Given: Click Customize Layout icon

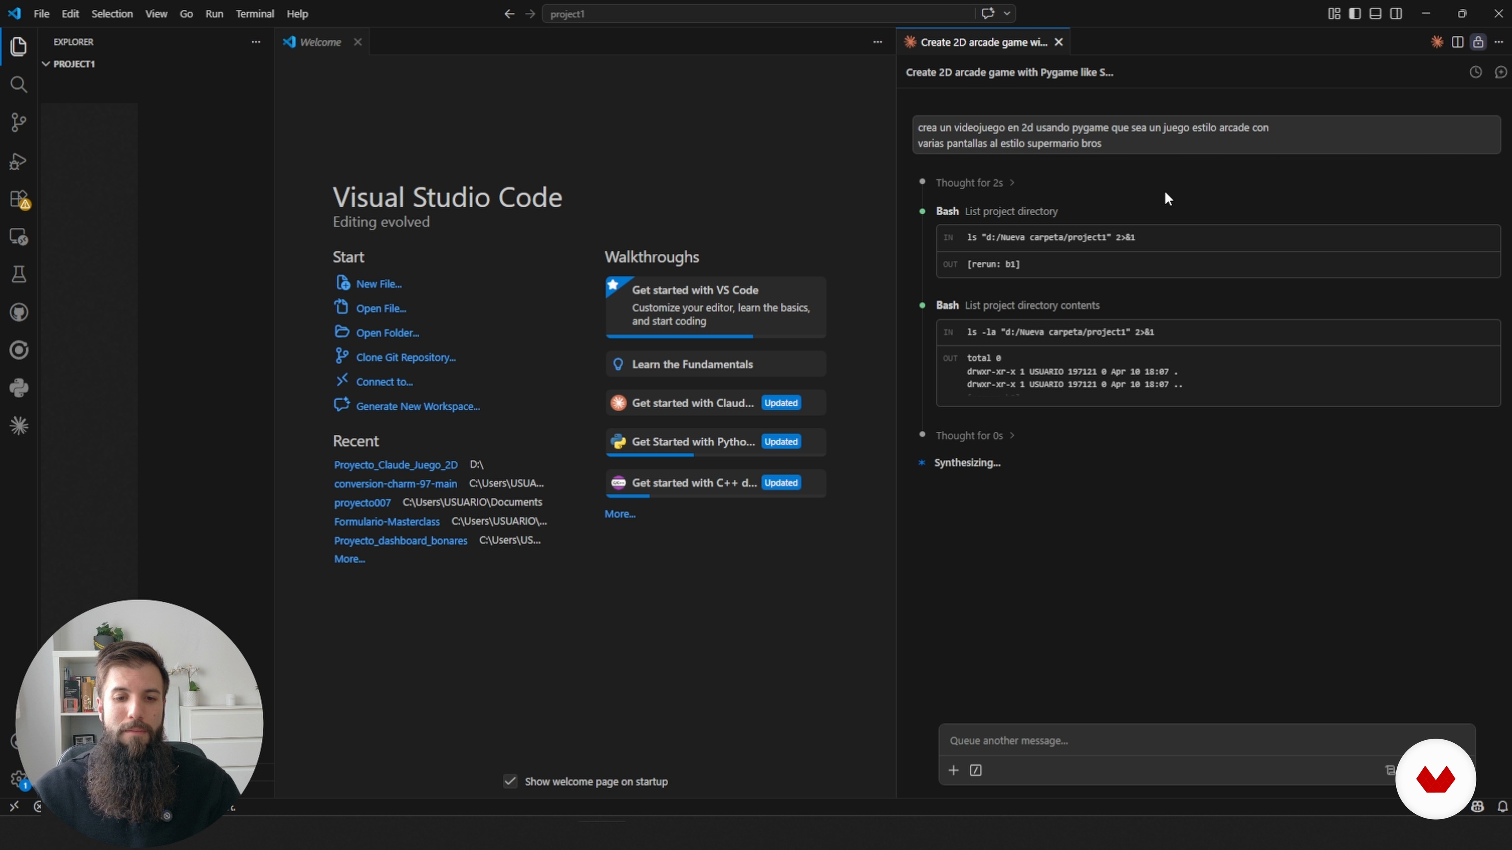Looking at the screenshot, I should tap(1334, 13).
